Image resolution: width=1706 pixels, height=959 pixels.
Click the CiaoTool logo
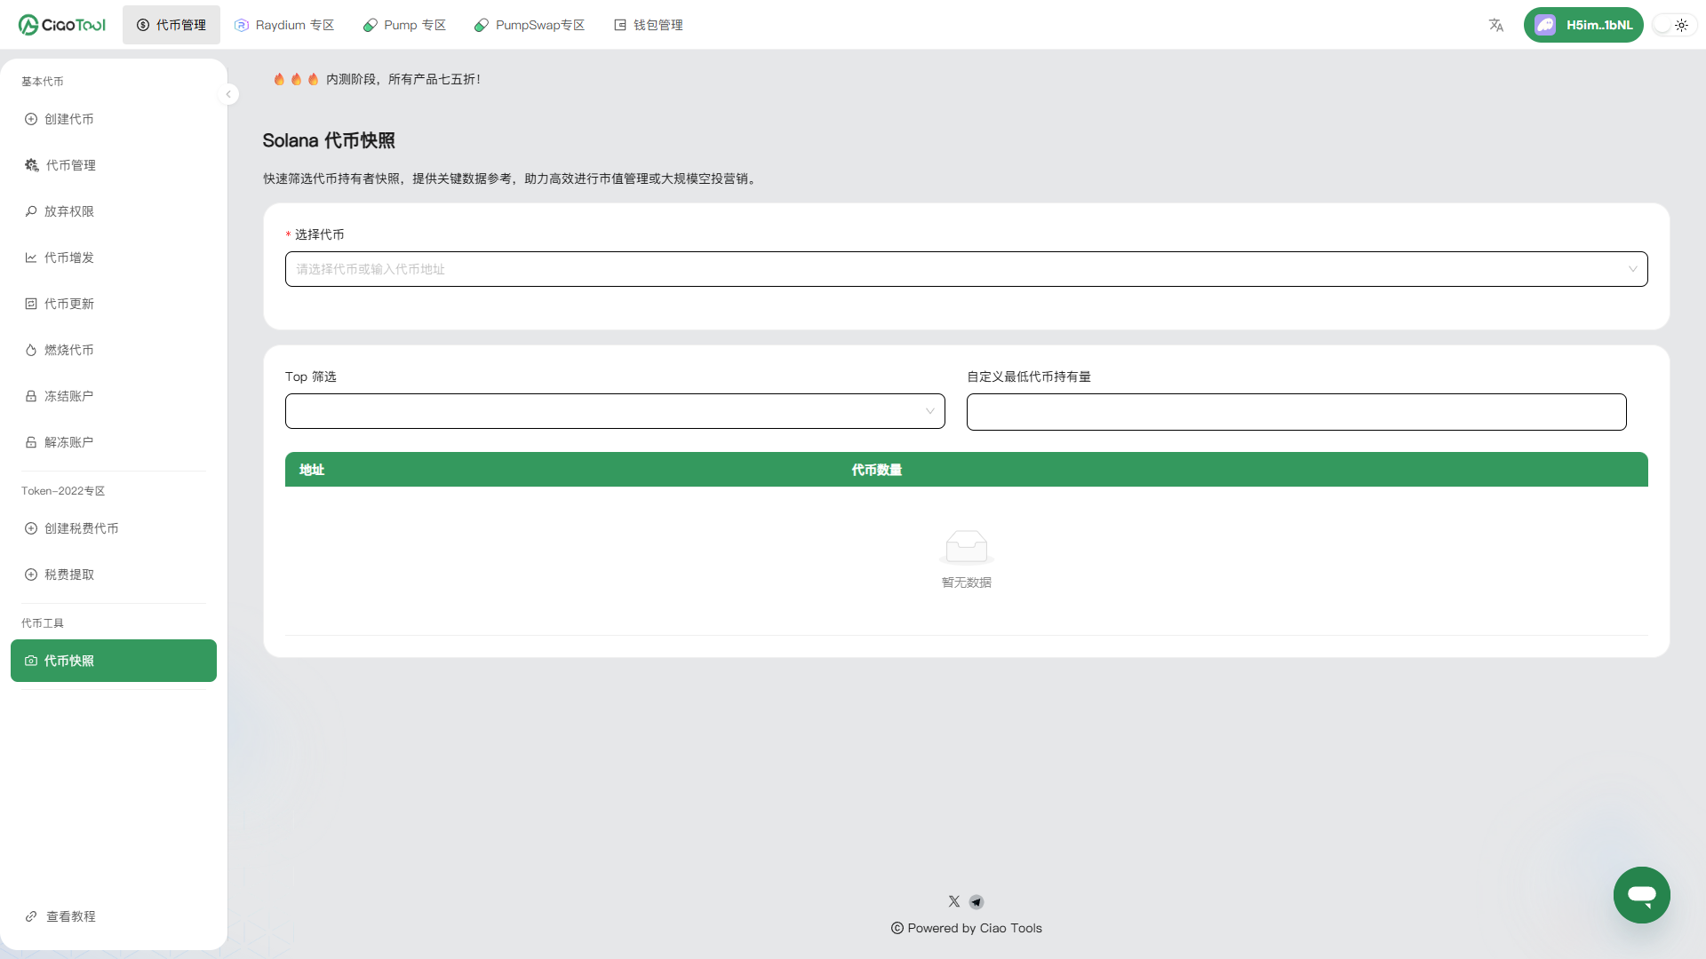click(62, 25)
